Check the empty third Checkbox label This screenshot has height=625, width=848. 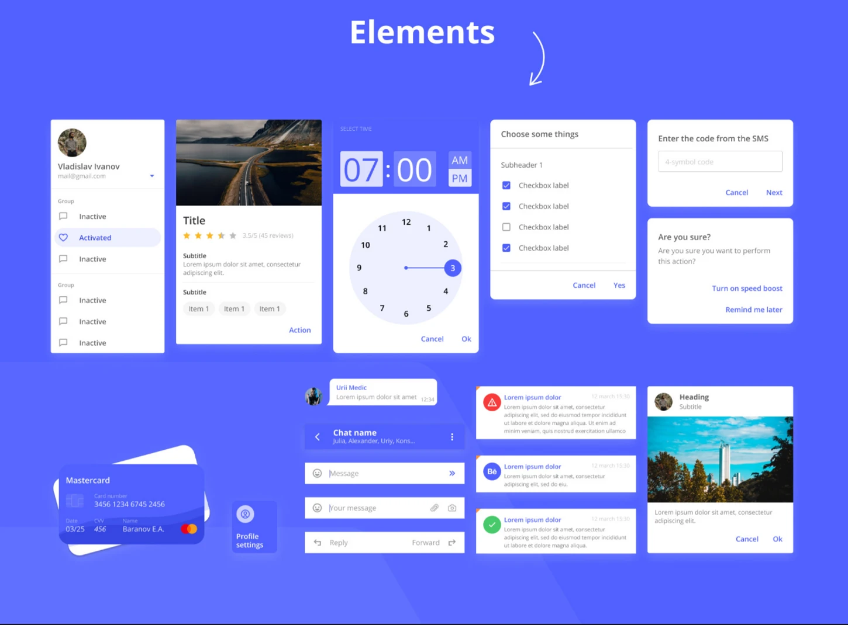[x=506, y=227]
